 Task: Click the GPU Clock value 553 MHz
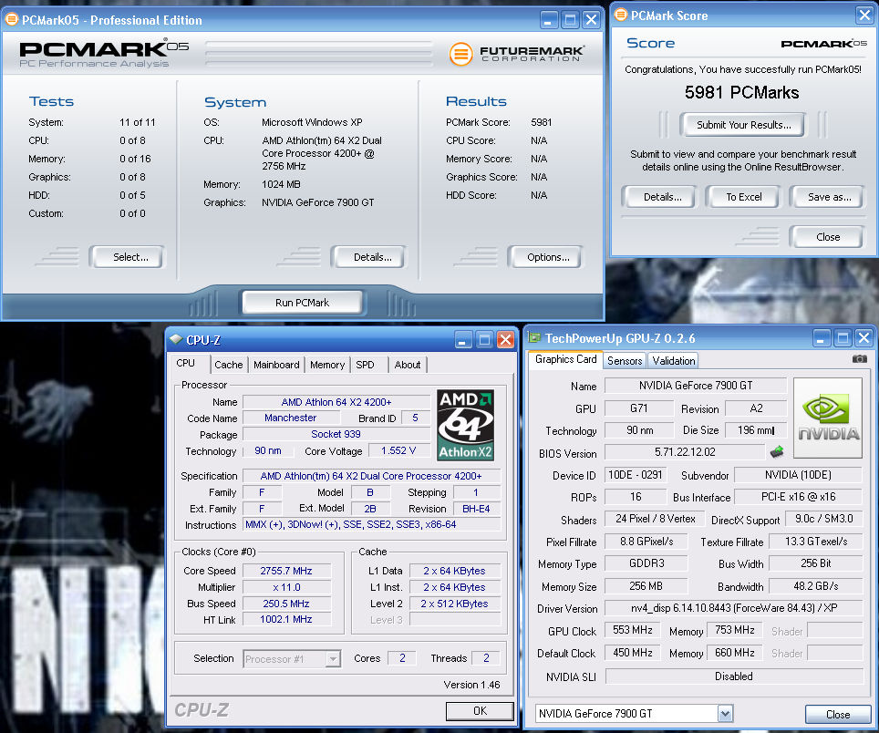pyautogui.click(x=632, y=630)
